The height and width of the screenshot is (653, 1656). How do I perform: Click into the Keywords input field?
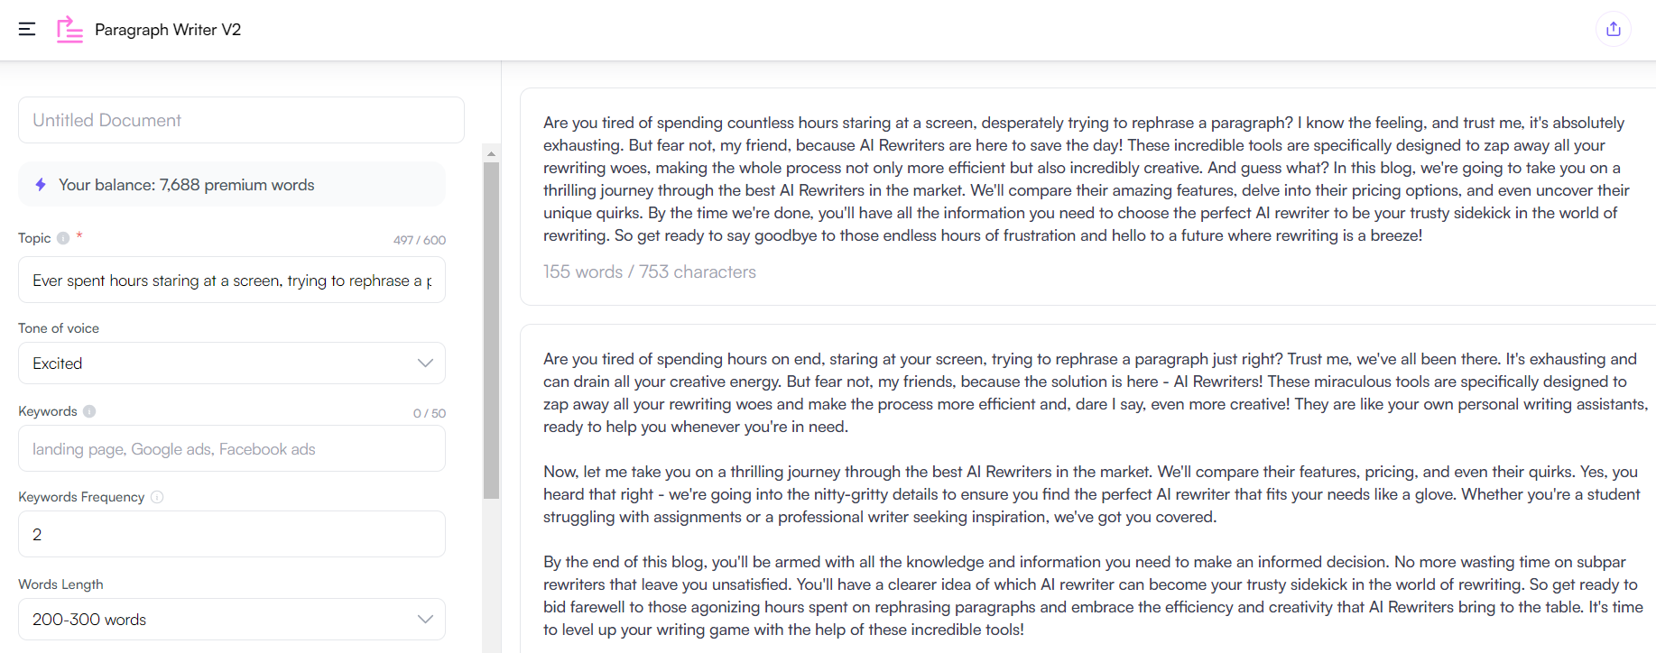point(231,449)
